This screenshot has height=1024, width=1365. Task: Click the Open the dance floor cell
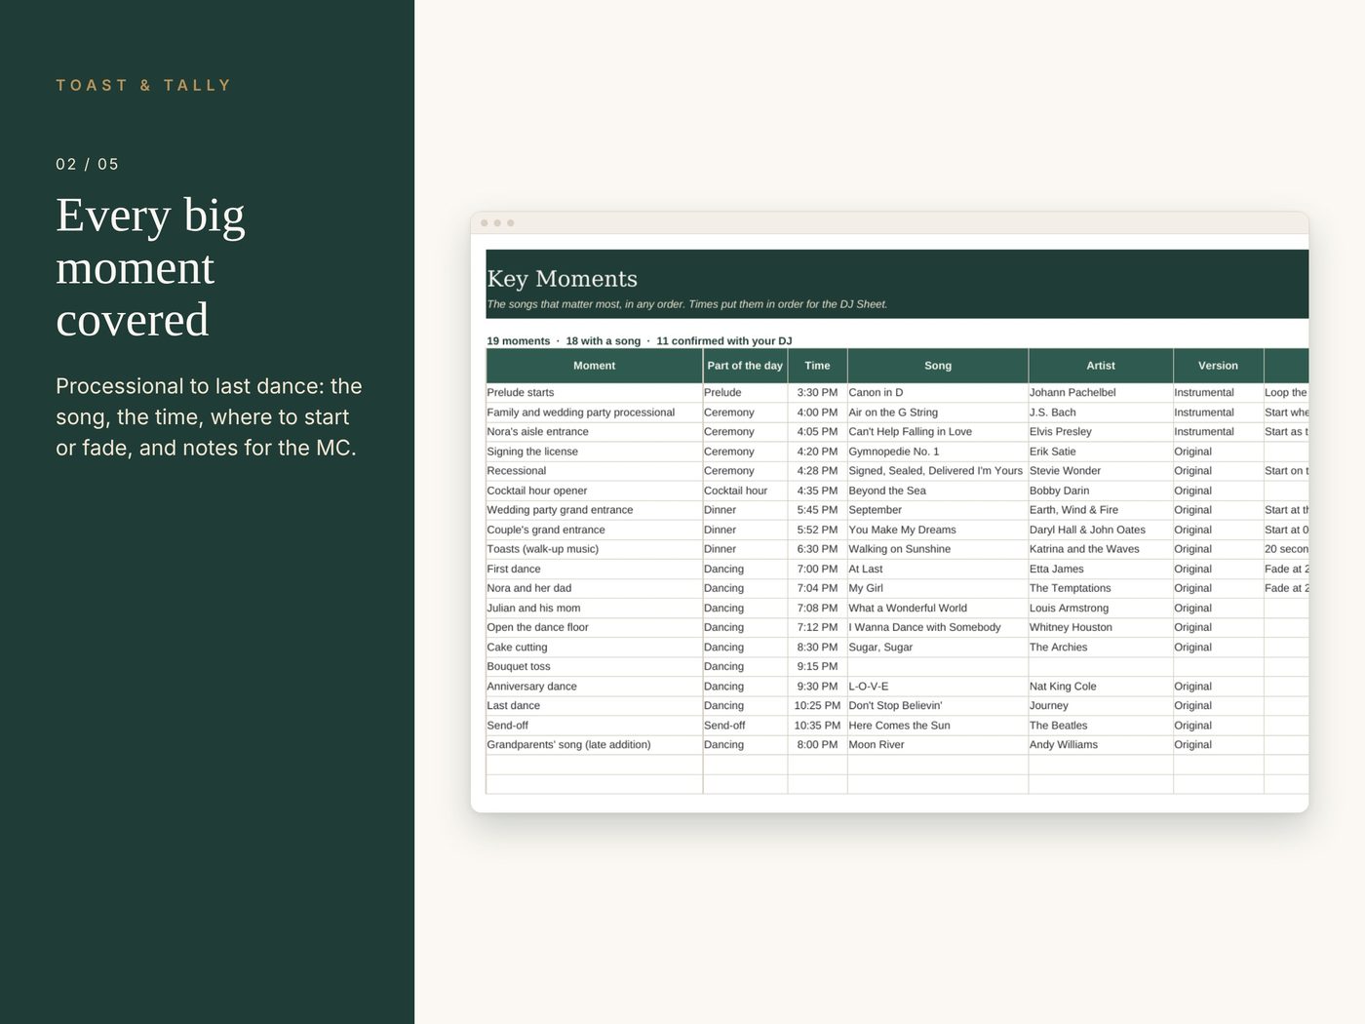(x=594, y=627)
